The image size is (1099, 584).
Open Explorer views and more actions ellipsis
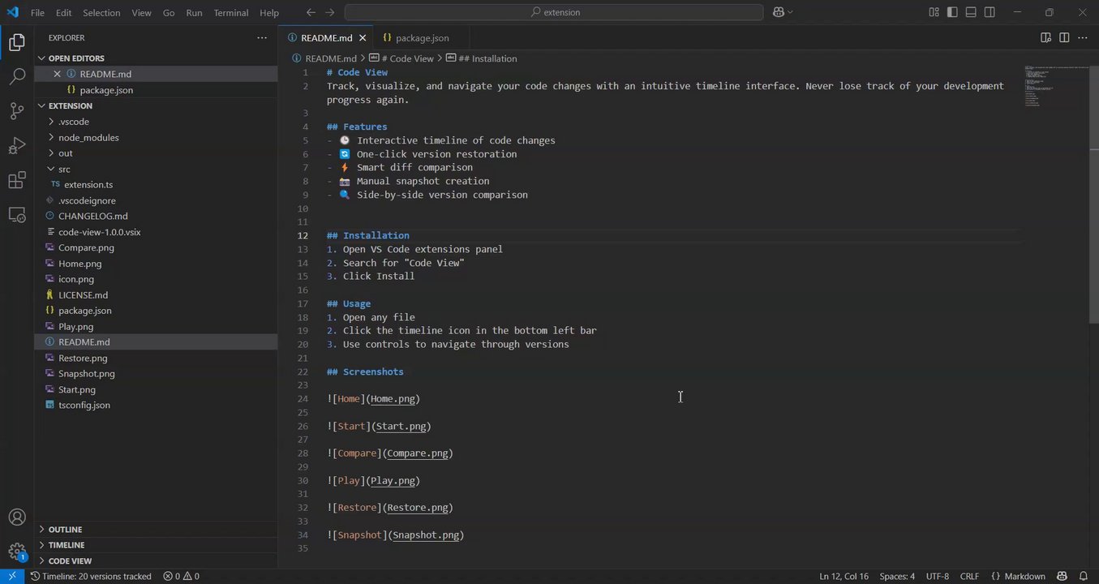261,37
